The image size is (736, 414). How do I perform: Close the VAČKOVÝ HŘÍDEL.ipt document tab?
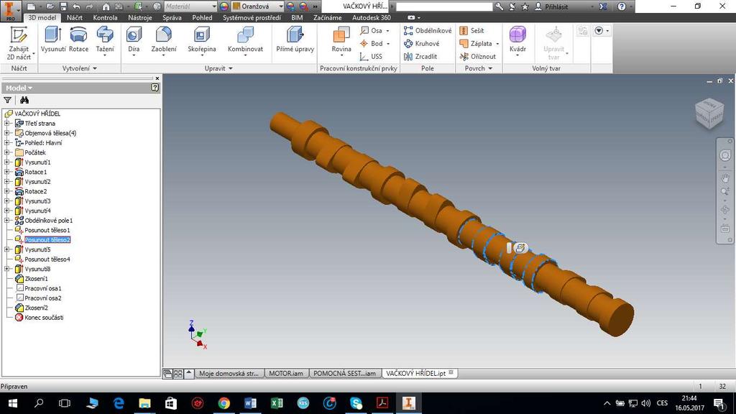451,373
